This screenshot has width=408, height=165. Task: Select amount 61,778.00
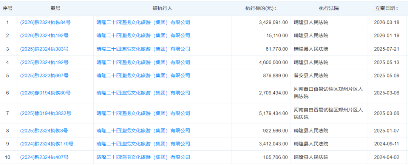click(x=277, y=49)
